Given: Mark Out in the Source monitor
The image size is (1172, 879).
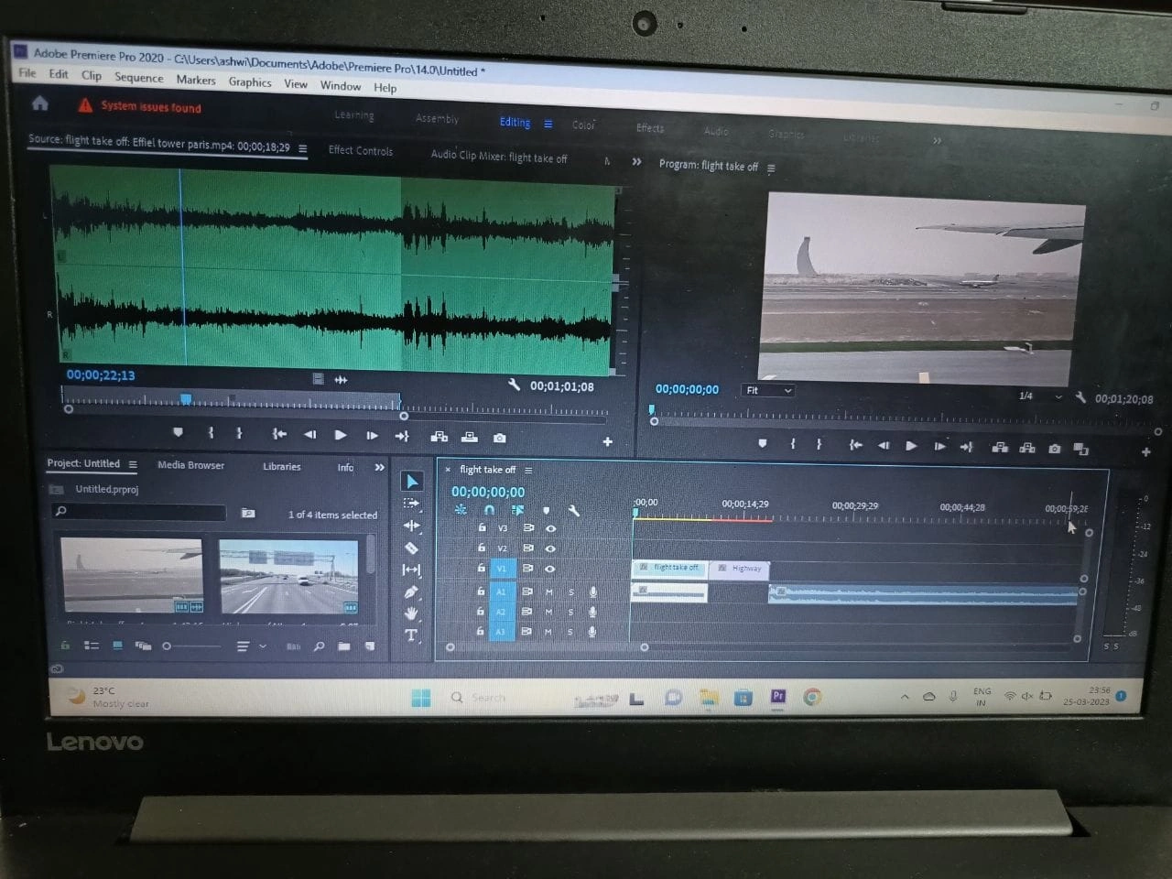Looking at the screenshot, I should [x=239, y=433].
